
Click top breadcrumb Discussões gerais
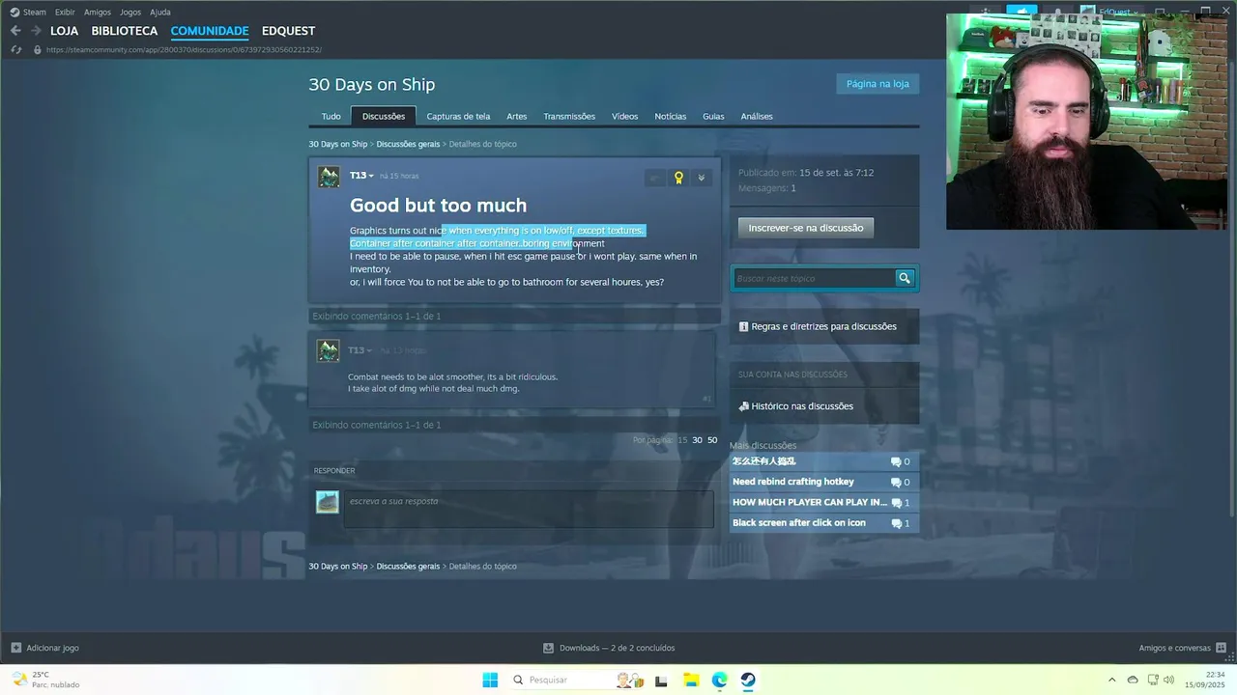408,144
